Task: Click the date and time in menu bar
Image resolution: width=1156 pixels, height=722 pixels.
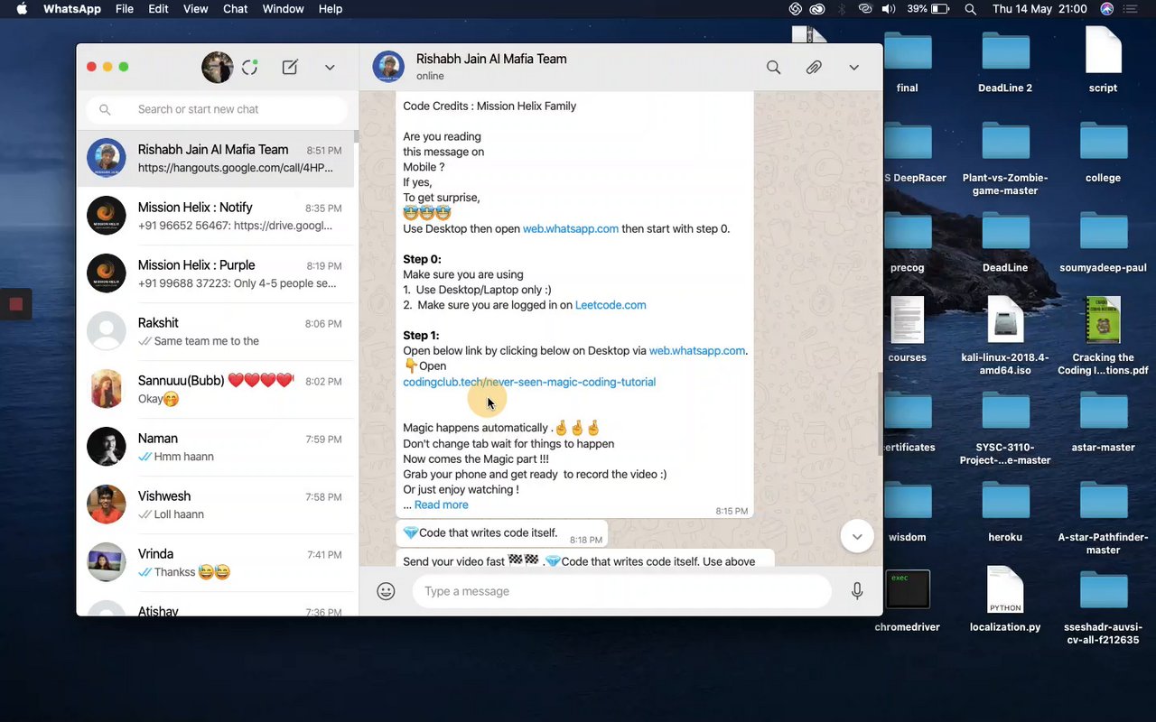Action: (1039, 9)
